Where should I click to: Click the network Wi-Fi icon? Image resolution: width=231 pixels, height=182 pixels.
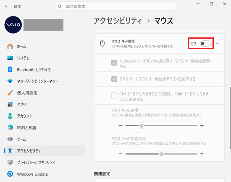coord(10,81)
